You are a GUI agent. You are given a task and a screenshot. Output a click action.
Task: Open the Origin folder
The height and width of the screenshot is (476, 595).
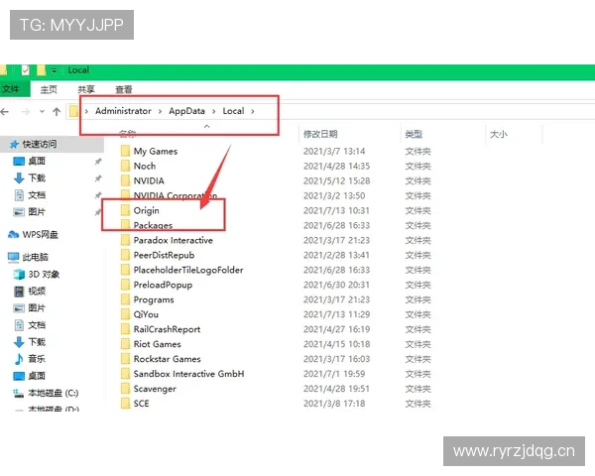click(x=147, y=210)
